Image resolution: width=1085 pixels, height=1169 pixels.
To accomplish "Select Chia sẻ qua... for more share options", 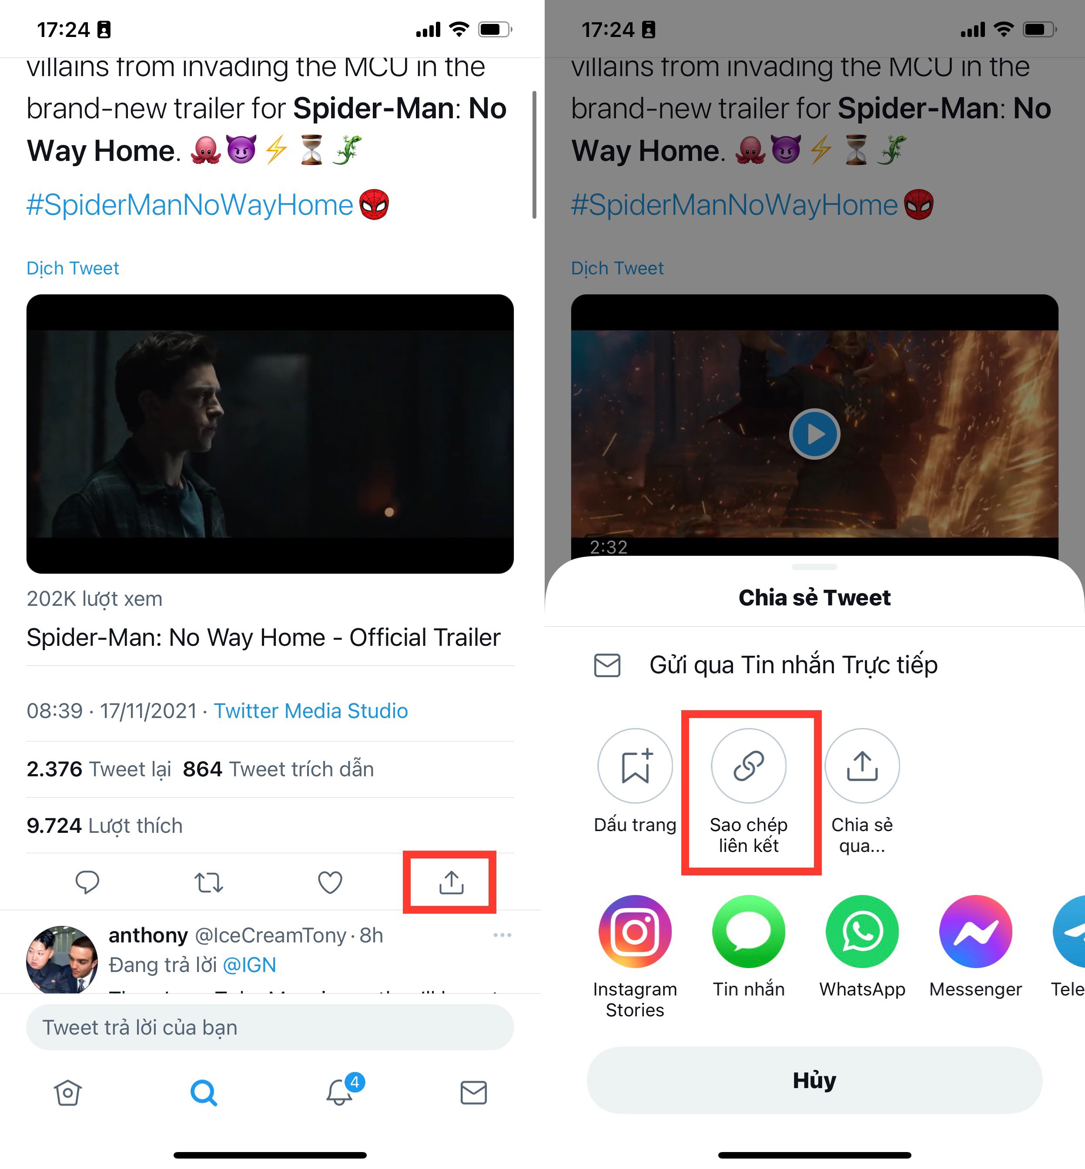I will (x=862, y=765).
